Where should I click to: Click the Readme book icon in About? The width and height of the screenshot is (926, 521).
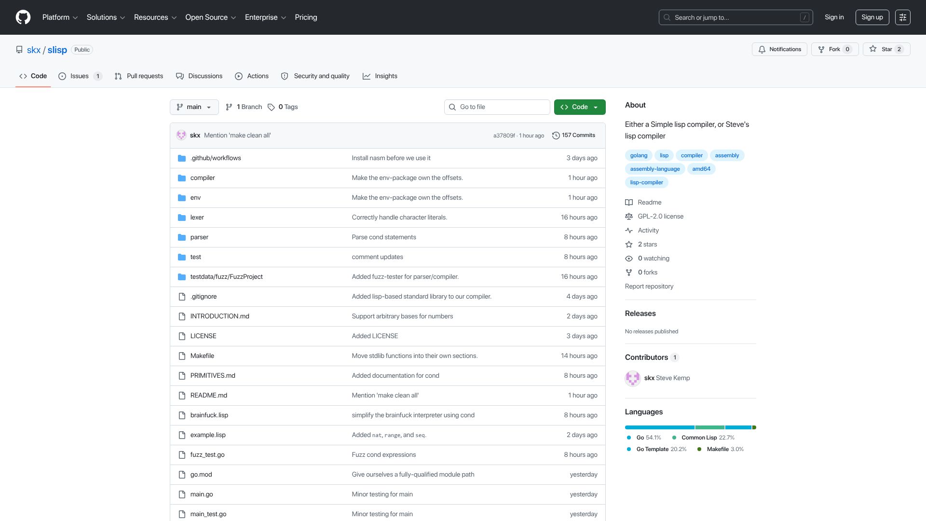[629, 203]
